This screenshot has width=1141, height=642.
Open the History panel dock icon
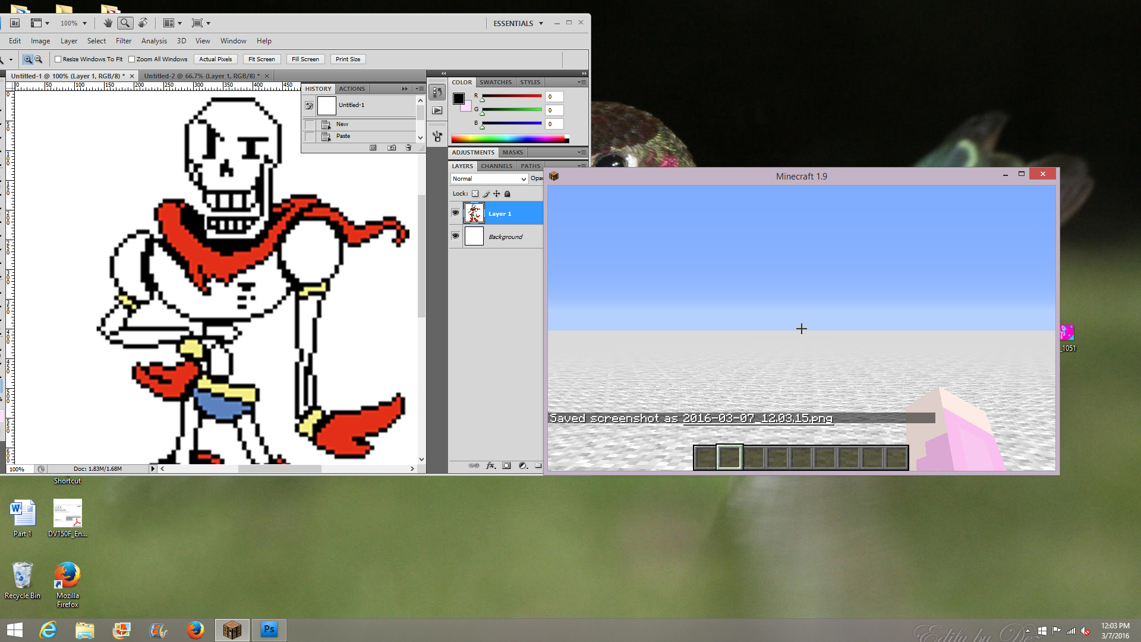(437, 92)
